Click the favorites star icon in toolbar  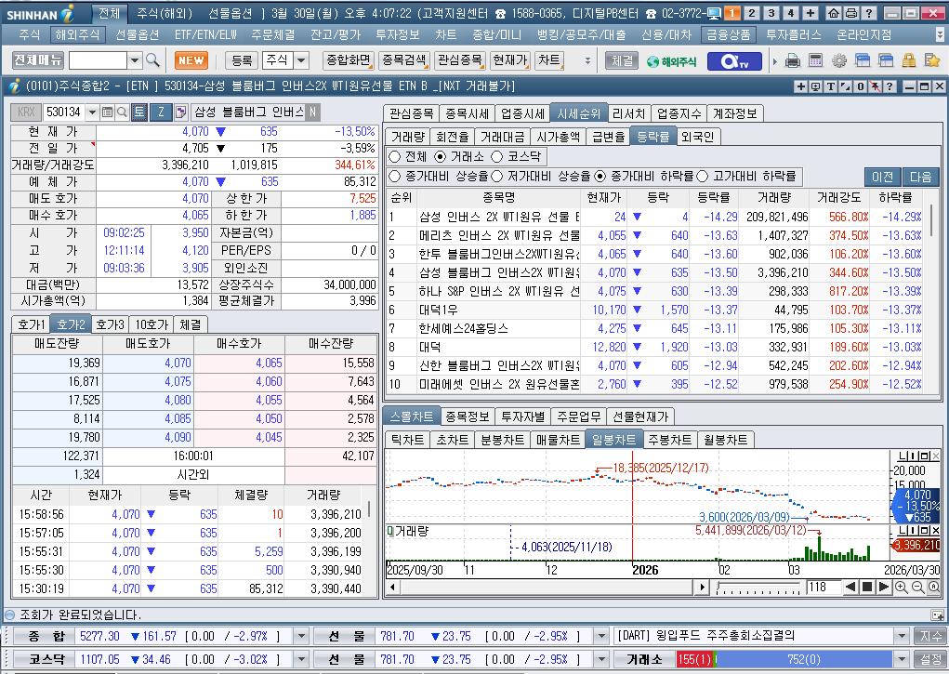click(931, 60)
